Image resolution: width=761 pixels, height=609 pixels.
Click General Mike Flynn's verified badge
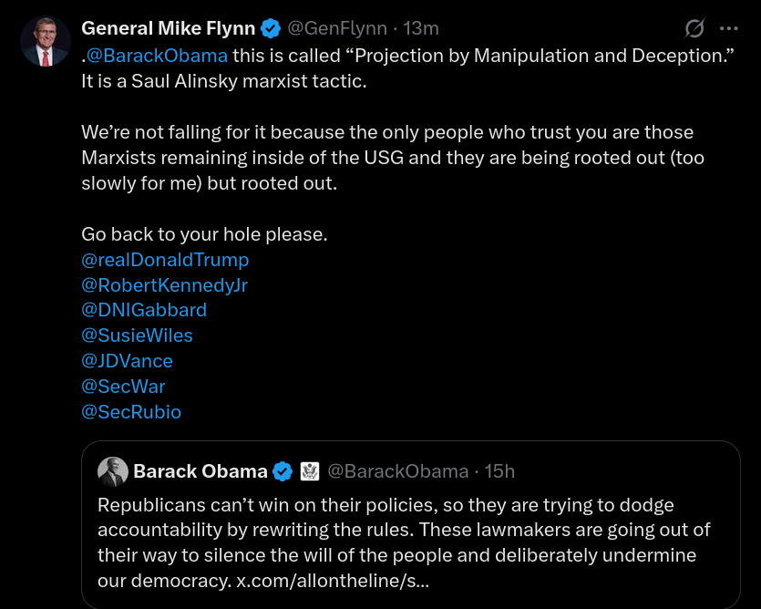pos(271,29)
